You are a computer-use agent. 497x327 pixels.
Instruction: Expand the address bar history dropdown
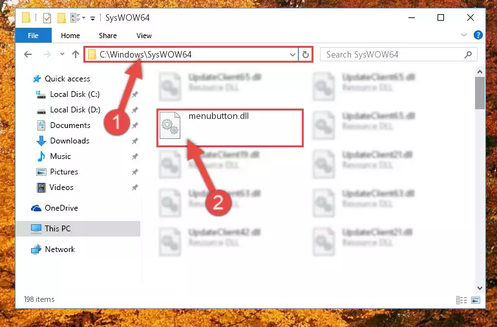[293, 55]
